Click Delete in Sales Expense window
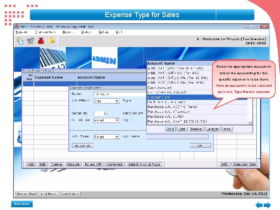Image resolution: width=280 pixels, height=210 pixels. 57,164
